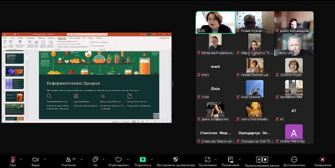335x168 pixels.
Task: Expand the video options arrow beside Видео
Action: pyautogui.click(x=44, y=159)
